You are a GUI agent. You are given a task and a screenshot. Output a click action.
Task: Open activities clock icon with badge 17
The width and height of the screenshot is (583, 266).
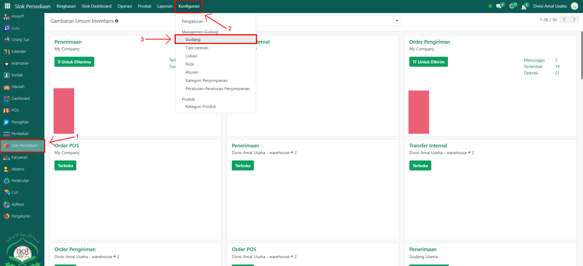pyautogui.click(x=512, y=6)
